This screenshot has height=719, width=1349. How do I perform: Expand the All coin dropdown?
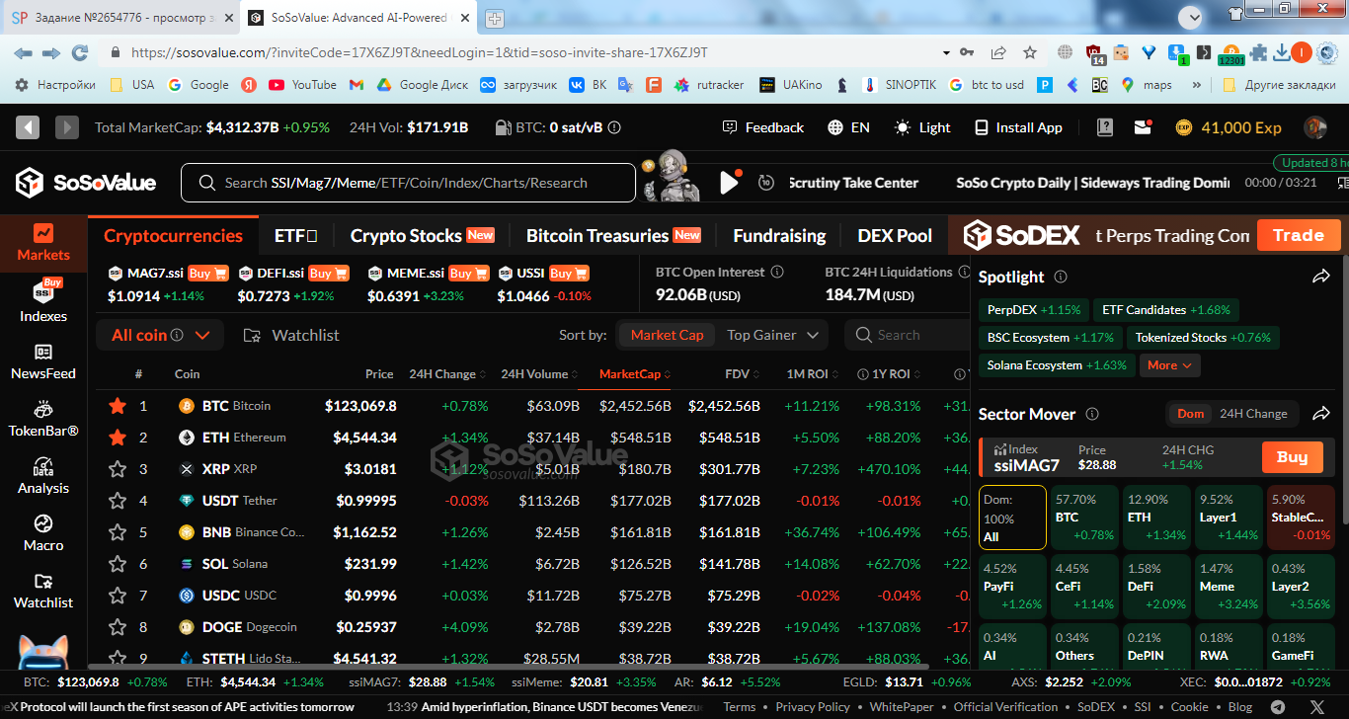point(160,335)
